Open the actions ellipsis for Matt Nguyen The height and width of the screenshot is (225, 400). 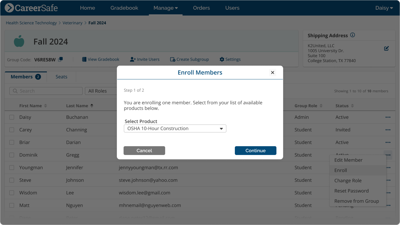(x=388, y=205)
